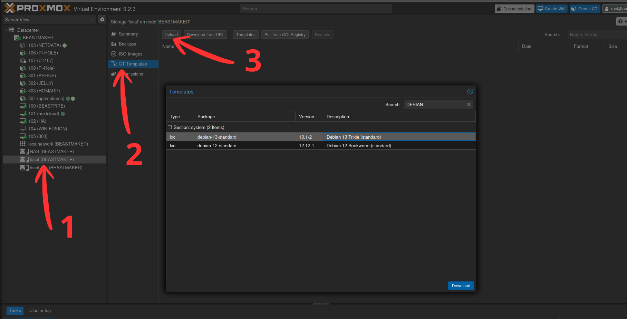Switch to the Cluster log tab
The height and width of the screenshot is (319, 627).
(40, 310)
